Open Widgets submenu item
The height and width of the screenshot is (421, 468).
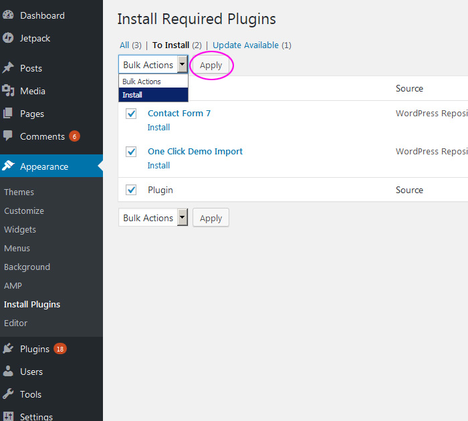pyautogui.click(x=20, y=229)
